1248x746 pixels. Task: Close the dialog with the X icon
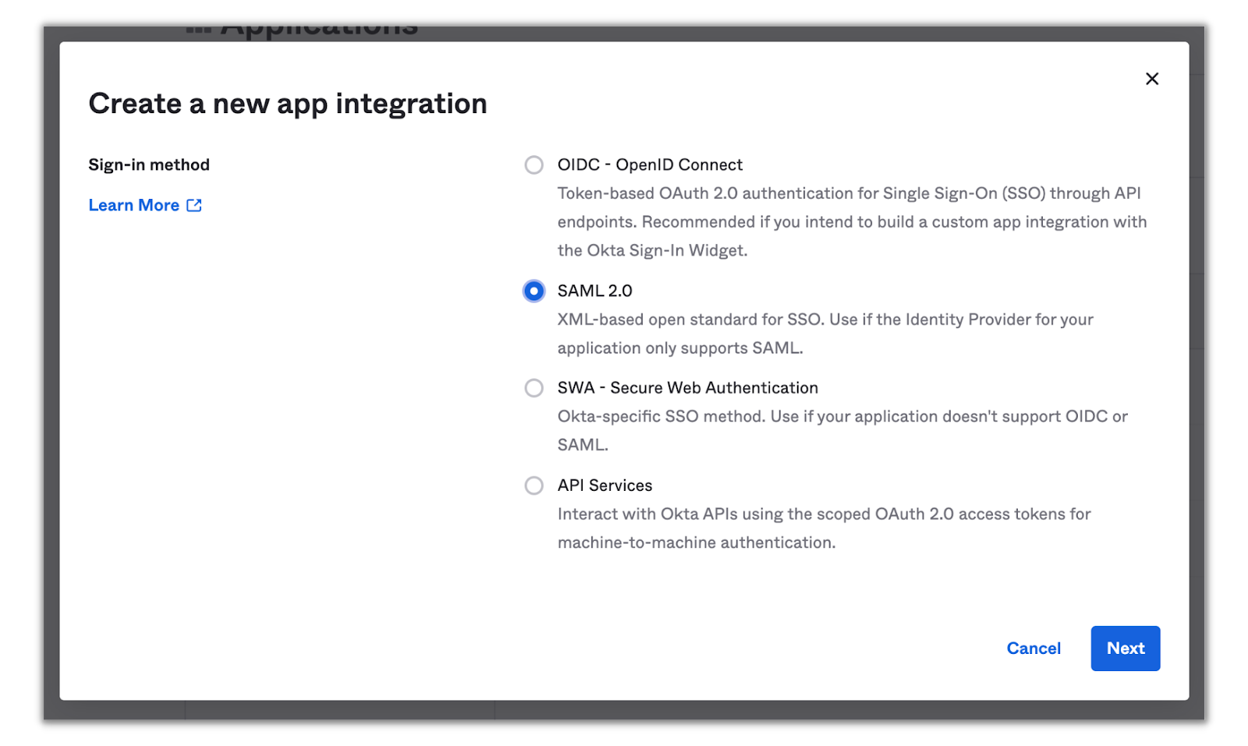[1151, 79]
